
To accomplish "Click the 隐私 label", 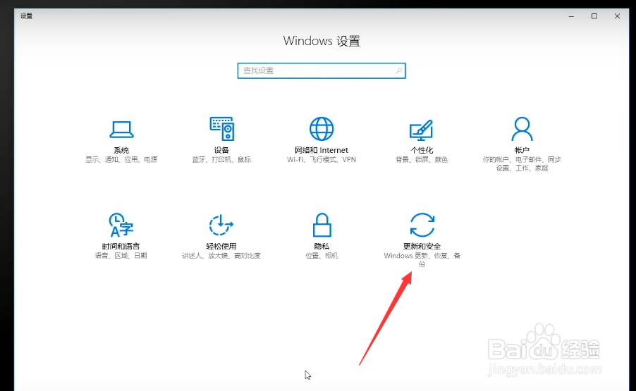I will (x=322, y=247).
